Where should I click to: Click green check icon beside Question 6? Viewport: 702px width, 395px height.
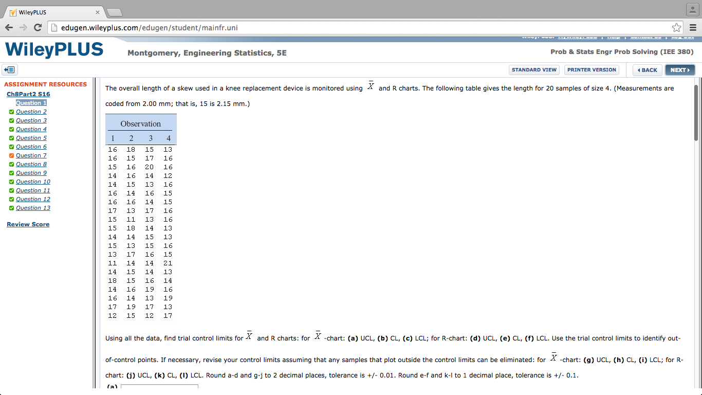point(11,147)
